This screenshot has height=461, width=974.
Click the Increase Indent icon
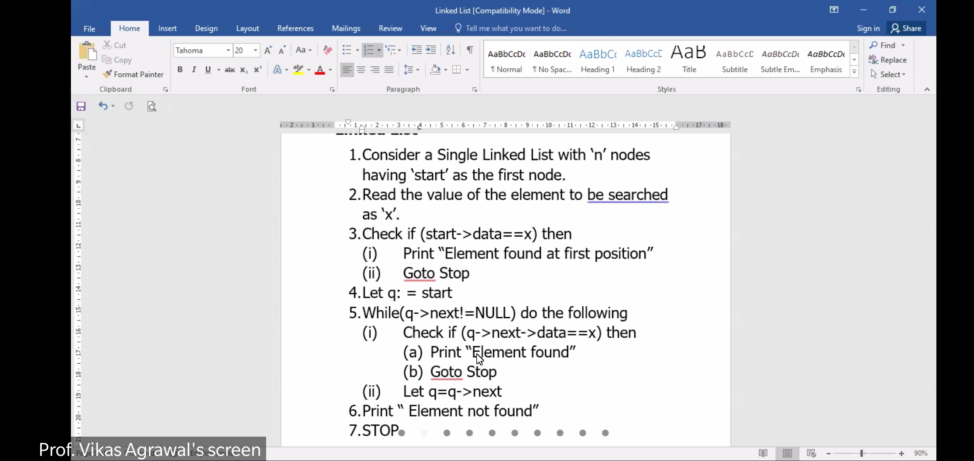(431, 50)
